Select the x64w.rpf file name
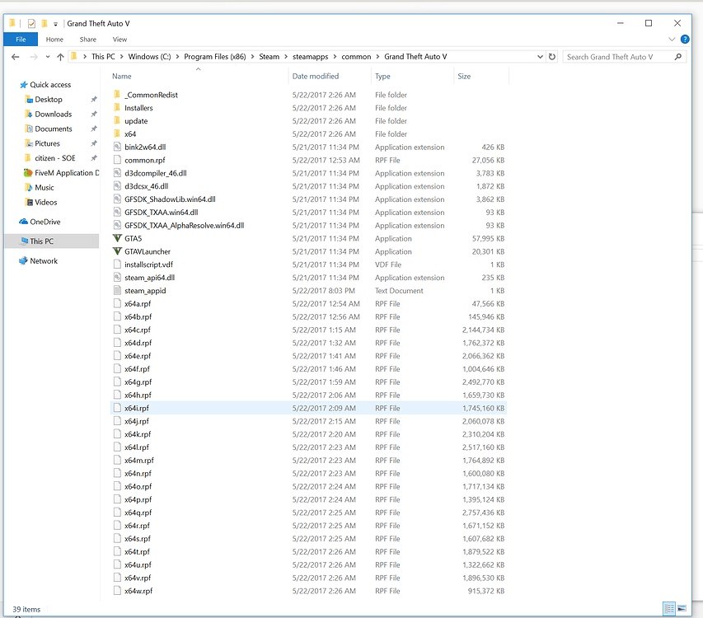The image size is (703, 618). (138, 591)
